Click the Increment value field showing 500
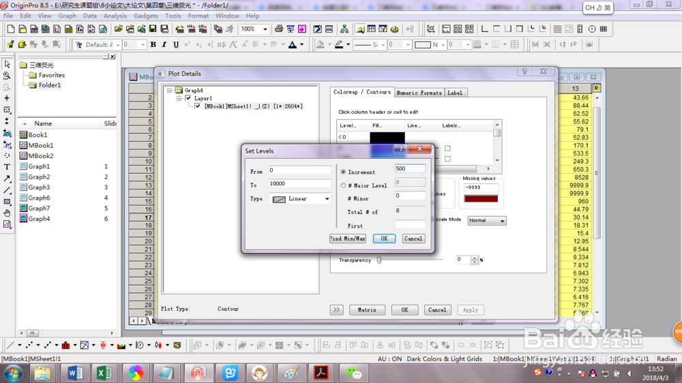Image resolution: width=682 pixels, height=383 pixels. [410, 169]
